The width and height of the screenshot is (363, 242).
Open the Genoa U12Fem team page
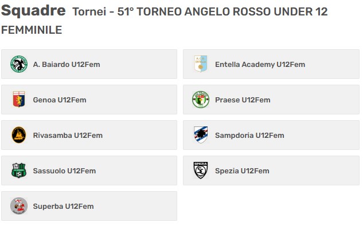(60, 100)
